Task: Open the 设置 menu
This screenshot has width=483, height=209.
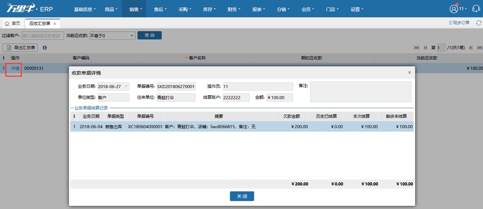Action: click(356, 9)
